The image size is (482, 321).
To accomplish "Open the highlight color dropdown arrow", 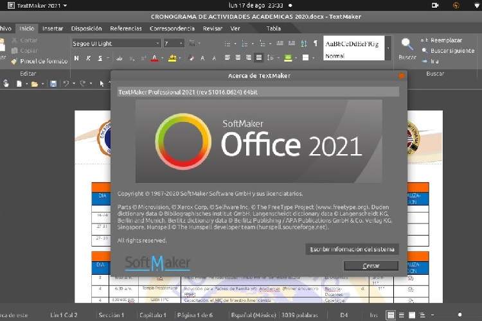I will tap(180, 58).
